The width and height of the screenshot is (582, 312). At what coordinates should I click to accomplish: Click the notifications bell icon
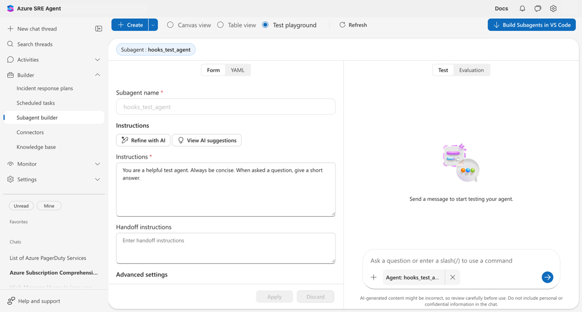(522, 9)
